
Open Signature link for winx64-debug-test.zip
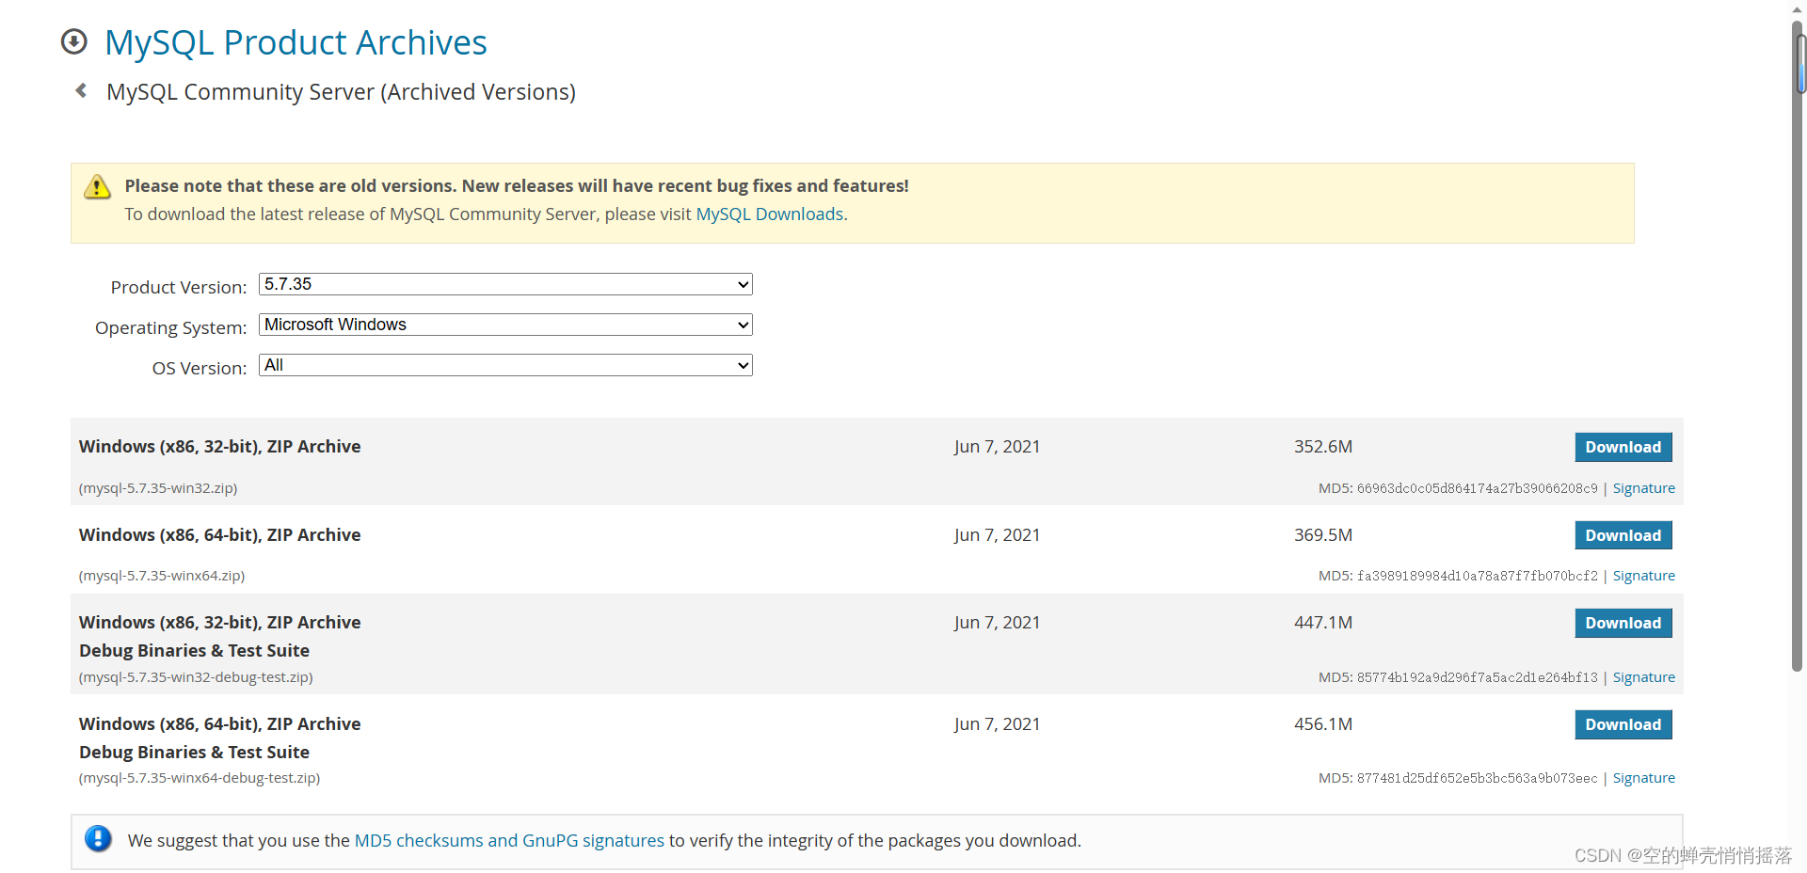click(x=1643, y=778)
